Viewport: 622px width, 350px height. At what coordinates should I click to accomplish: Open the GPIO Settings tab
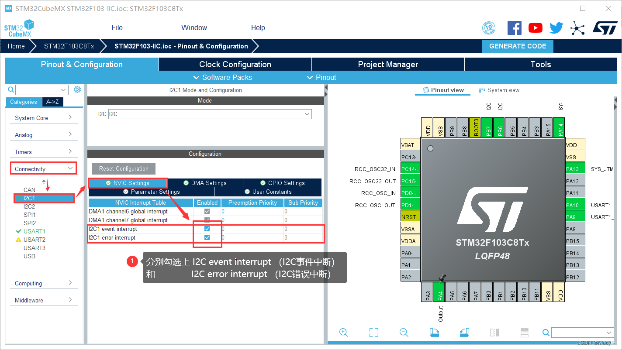283,183
